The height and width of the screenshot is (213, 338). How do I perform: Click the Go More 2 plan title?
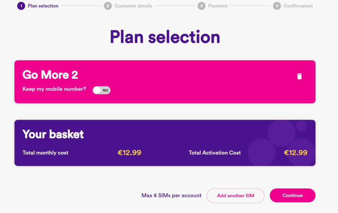(x=50, y=75)
